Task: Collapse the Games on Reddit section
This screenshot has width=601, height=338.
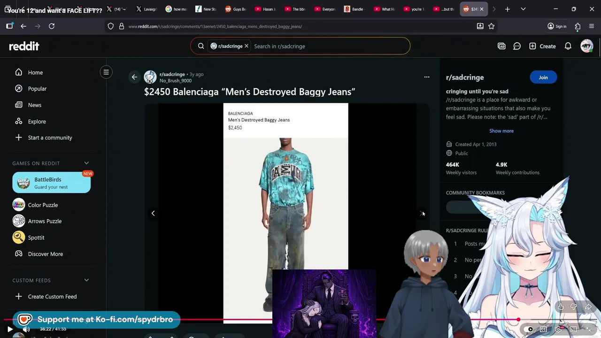Action: 86,163
